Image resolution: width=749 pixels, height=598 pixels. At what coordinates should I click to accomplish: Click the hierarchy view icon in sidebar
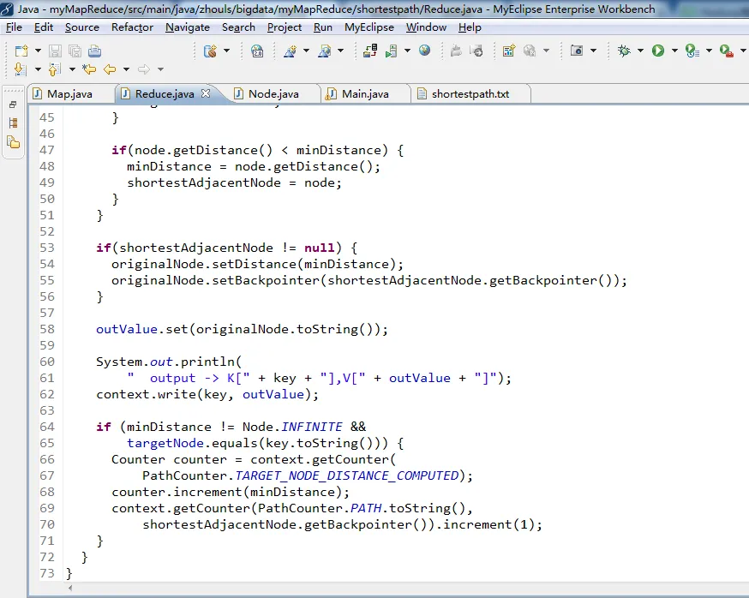(x=13, y=123)
